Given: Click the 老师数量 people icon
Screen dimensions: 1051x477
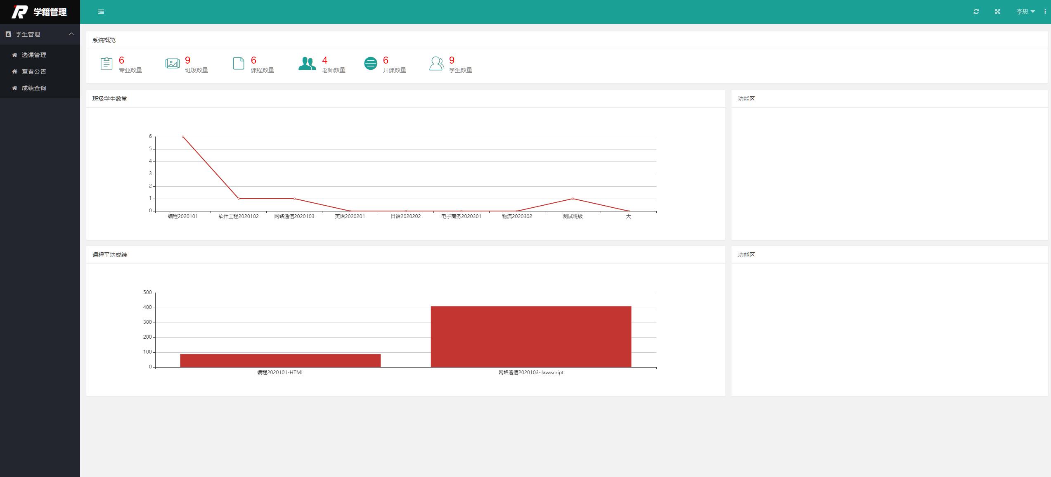Looking at the screenshot, I should point(307,64).
